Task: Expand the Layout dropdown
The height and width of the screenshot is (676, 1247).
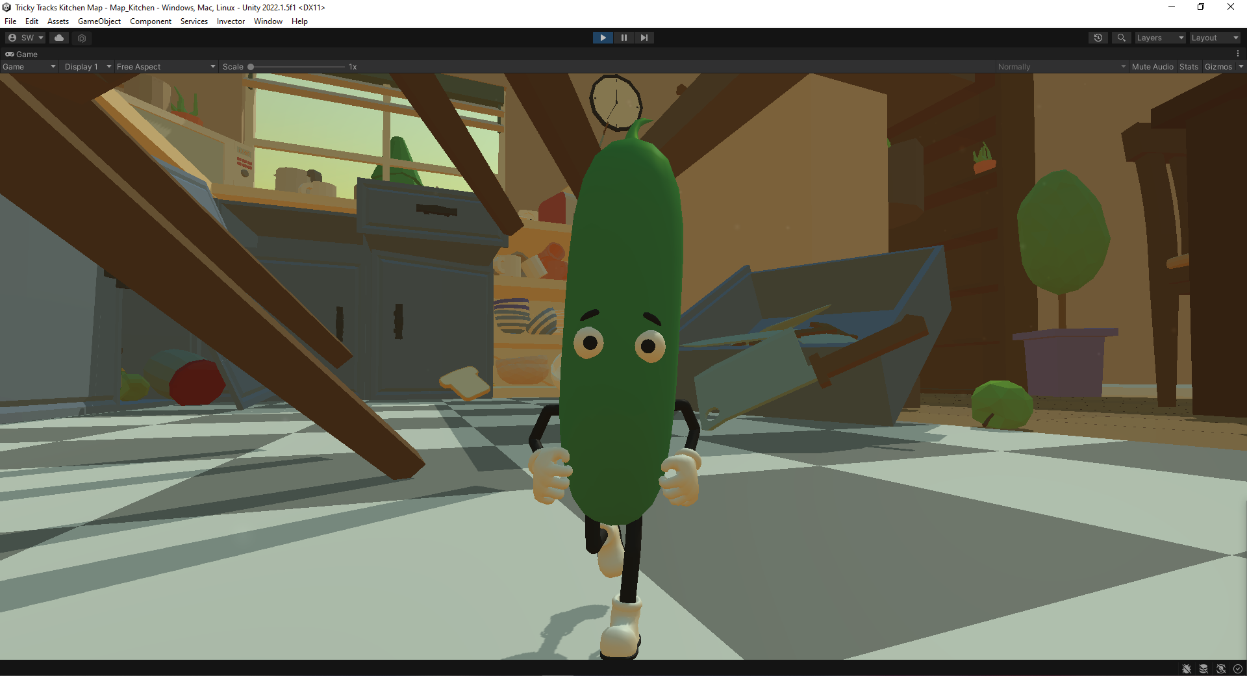Action: [1215, 38]
